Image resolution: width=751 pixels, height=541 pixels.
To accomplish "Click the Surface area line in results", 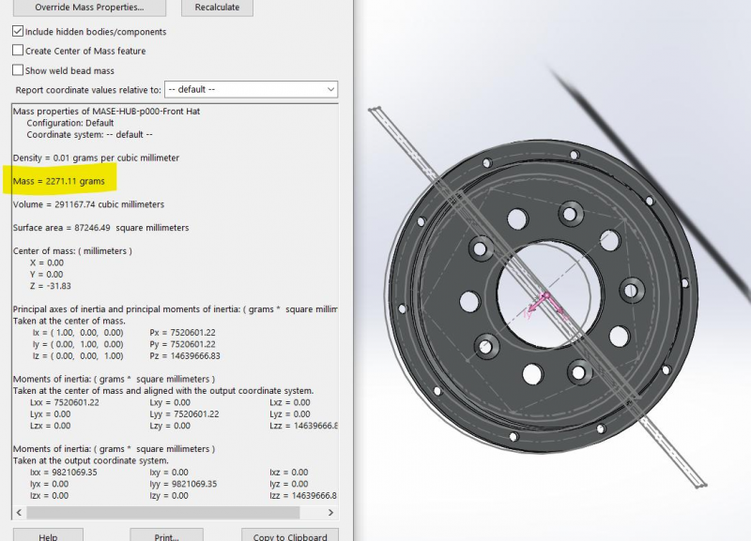I will (x=100, y=228).
